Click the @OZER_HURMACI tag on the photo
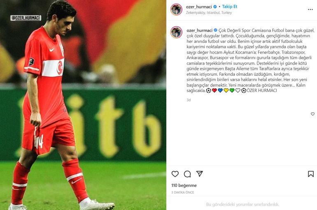This screenshot has height=210, width=317. (x=26, y=18)
